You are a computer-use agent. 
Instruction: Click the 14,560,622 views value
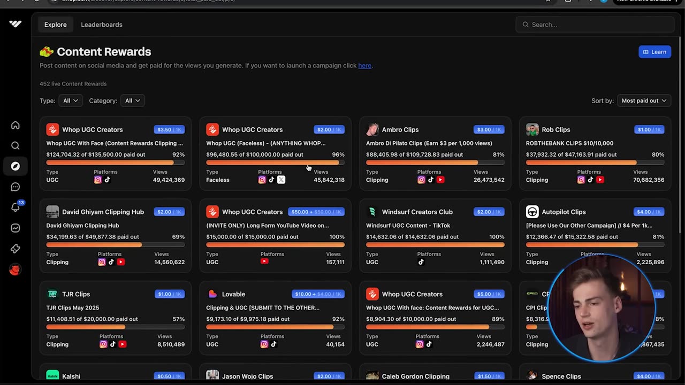[169, 262]
